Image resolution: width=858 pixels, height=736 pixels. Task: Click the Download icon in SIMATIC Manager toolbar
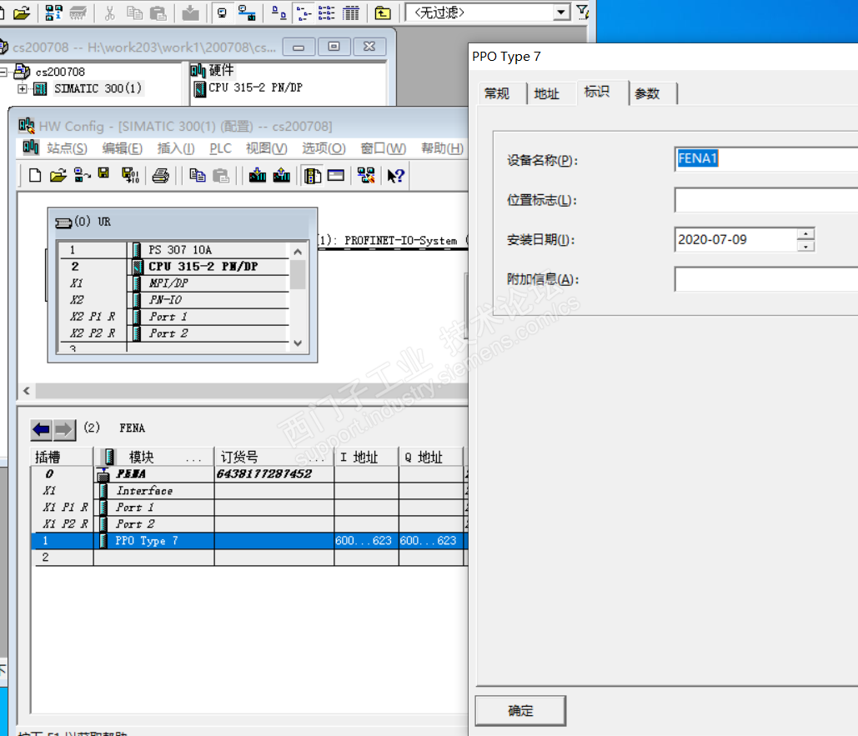190,13
